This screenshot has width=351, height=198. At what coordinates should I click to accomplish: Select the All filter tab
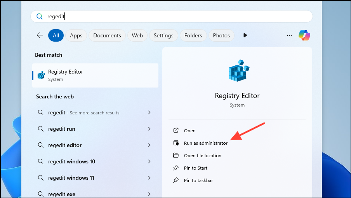pyautogui.click(x=56, y=35)
